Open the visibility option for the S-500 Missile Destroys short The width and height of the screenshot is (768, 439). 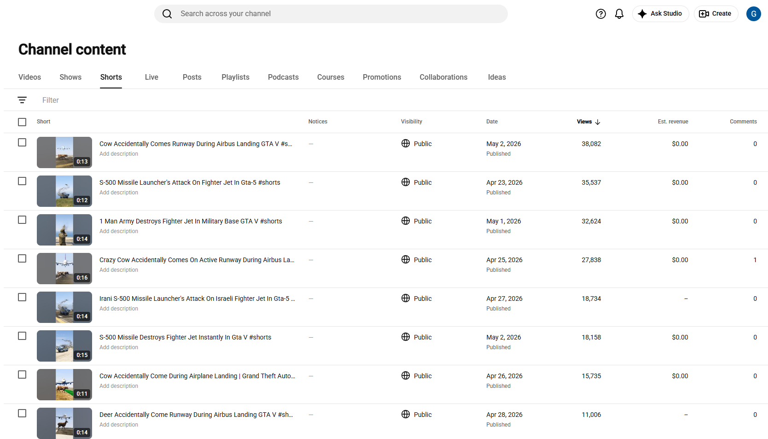click(416, 337)
